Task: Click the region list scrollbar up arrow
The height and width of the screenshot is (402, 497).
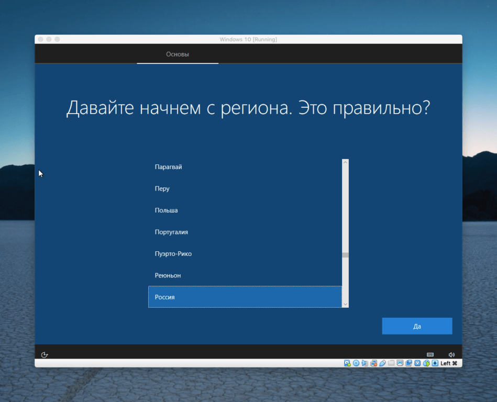Action: pyautogui.click(x=346, y=162)
